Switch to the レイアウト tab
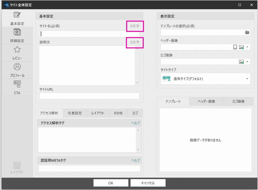Screen dimensions: 258x190 pos(98,113)
